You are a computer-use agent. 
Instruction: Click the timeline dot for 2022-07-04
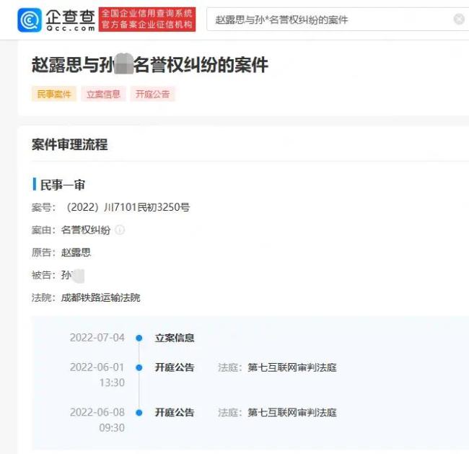(139, 339)
